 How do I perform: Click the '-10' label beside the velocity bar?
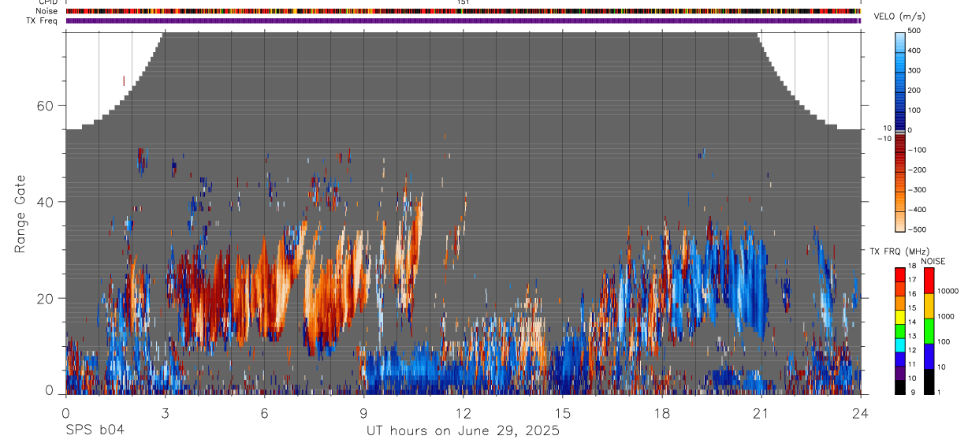coord(884,139)
